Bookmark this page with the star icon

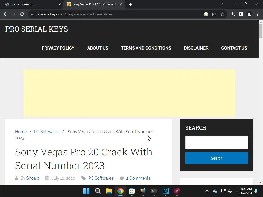coord(222,14)
